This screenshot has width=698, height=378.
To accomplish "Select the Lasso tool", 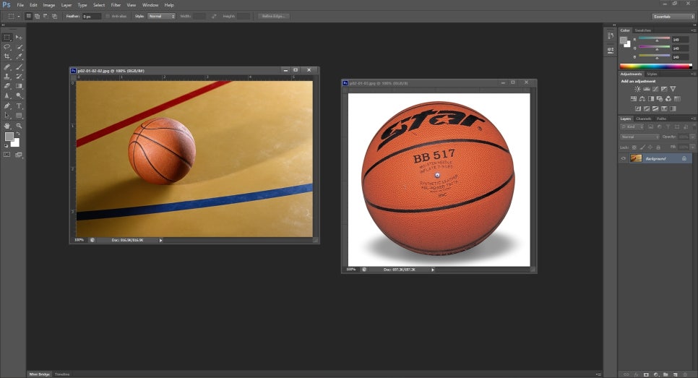I will [x=7, y=47].
